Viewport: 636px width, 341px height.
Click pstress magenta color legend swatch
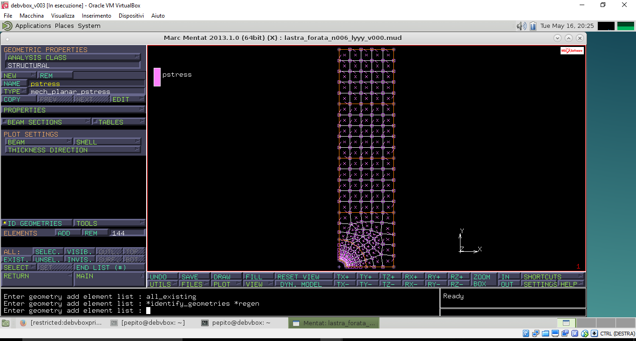157,77
